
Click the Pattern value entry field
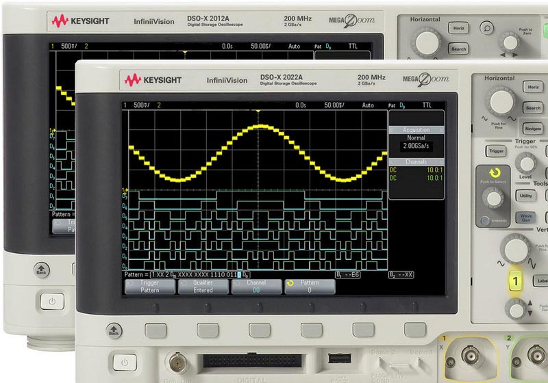pos(200,275)
